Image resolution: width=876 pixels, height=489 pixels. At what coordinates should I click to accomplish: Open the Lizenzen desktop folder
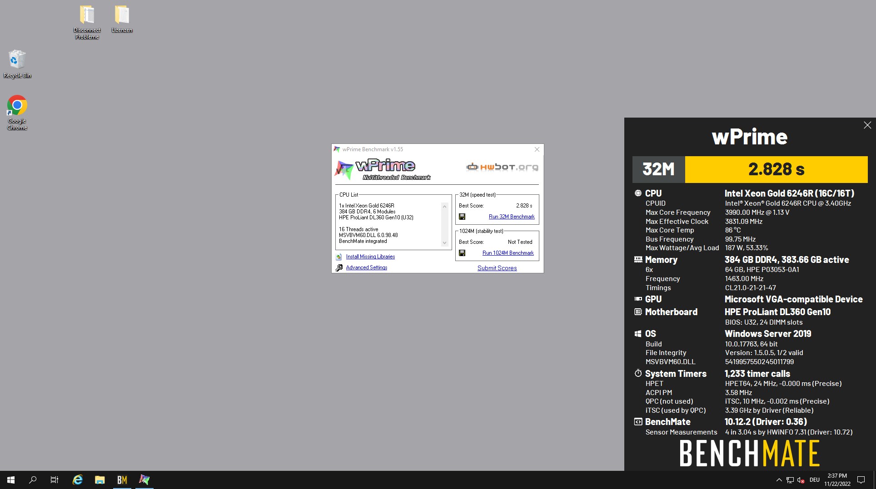122,19
